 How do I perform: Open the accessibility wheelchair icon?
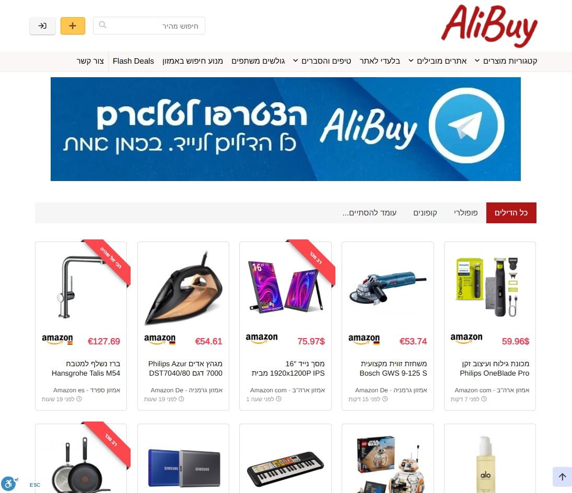[9, 484]
